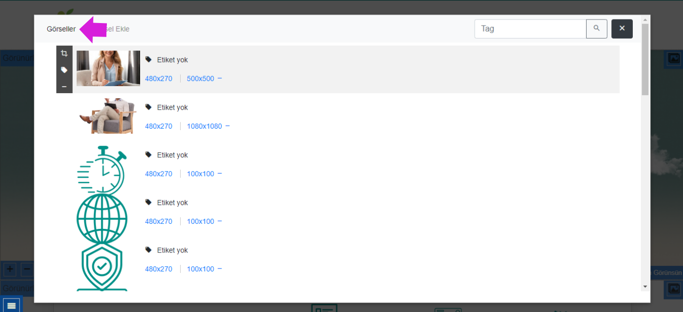Click 'Etiket yok' in the armchair photo row
This screenshot has width=683, height=312.
[172, 107]
